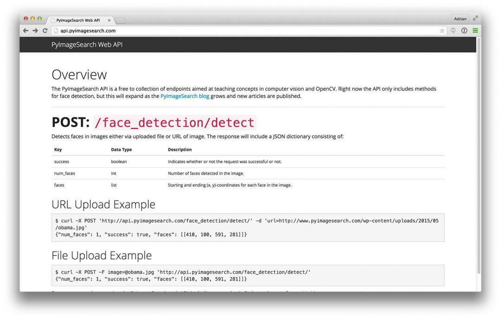Click the forward navigation arrow
Screen dimensions: 501x319
tap(35, 30)
